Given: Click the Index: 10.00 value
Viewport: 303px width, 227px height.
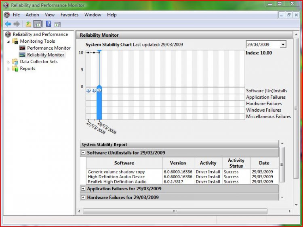Looking at the screenshot, I should point(259,53).
